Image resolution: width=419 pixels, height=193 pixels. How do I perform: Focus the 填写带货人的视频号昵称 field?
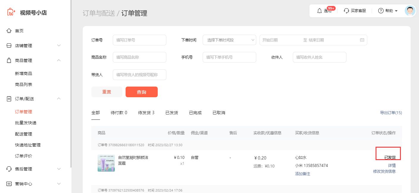[140, 75]
